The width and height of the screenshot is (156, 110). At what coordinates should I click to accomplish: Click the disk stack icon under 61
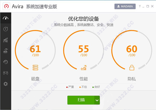[x=35, y=68]
